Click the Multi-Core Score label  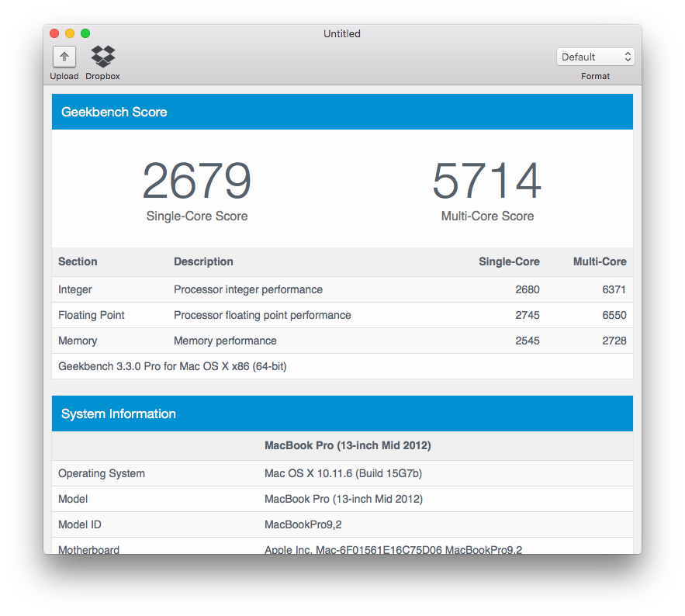coord(487,216)
